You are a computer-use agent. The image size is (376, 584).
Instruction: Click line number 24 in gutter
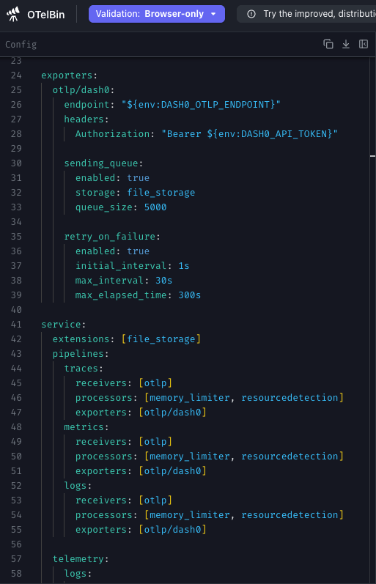(16, 75)
